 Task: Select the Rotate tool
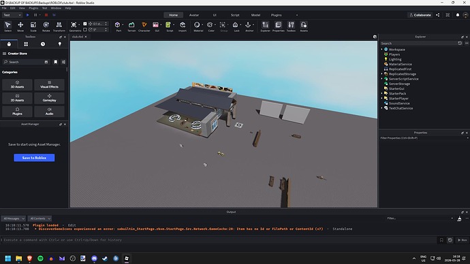tap(46, 27)
